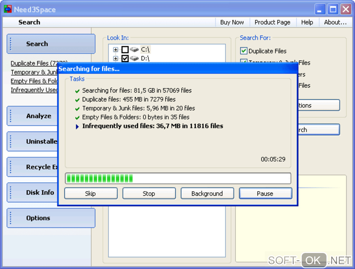
Task: Click the Stop button
Action: [x=149, y=193]
